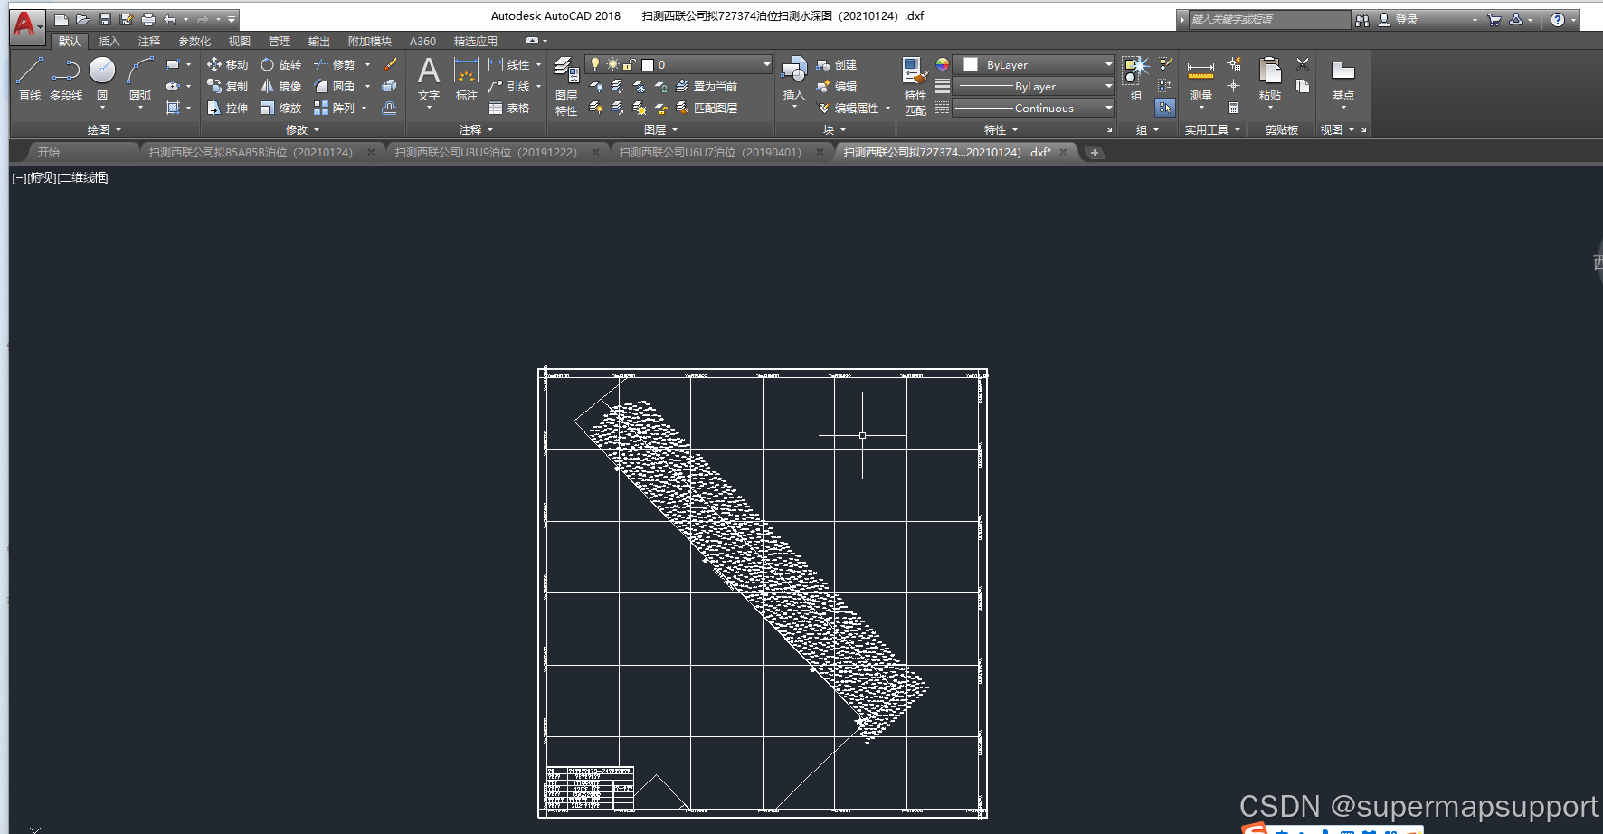This screenshot has height=834, width=1603.
Task: Toggle layer 0 on/off light bulb
Action: pos(594,64)
